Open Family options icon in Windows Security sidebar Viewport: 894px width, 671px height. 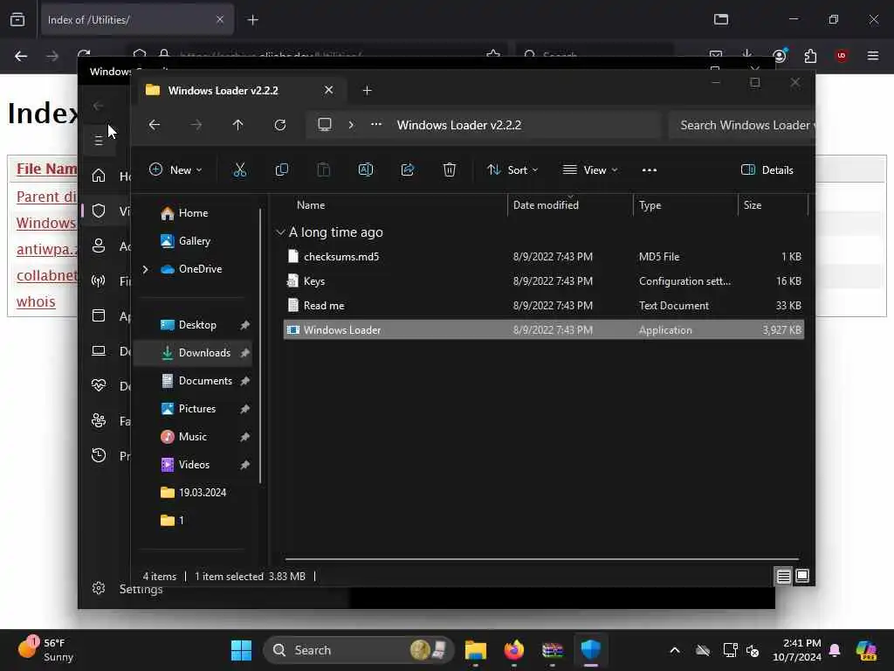coord(99,420)
